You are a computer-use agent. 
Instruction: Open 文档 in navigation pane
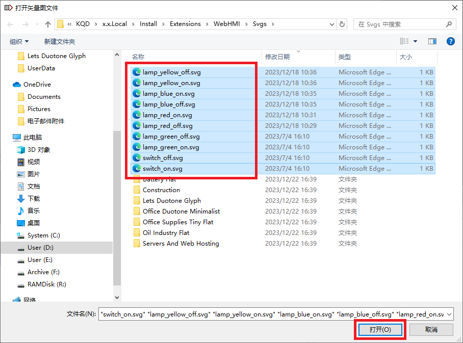tap(34, 186)
